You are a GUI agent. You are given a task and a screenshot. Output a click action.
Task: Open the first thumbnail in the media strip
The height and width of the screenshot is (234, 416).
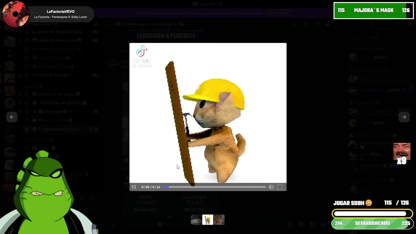tap(196, 220)
